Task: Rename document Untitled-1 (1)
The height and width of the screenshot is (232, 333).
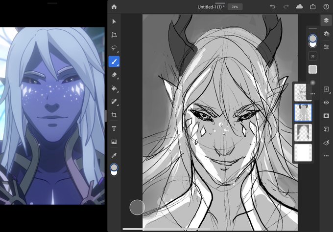Action: (211, 7)
